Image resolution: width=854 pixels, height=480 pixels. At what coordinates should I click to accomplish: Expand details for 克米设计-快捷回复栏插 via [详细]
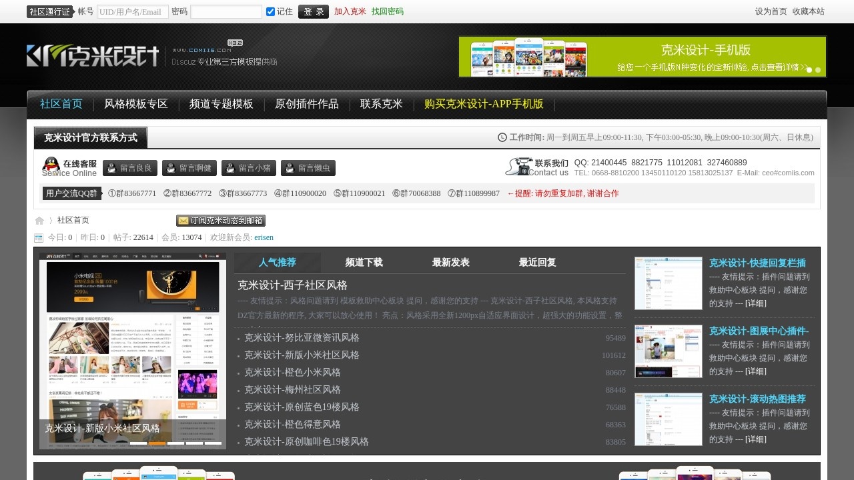[755, 303]
